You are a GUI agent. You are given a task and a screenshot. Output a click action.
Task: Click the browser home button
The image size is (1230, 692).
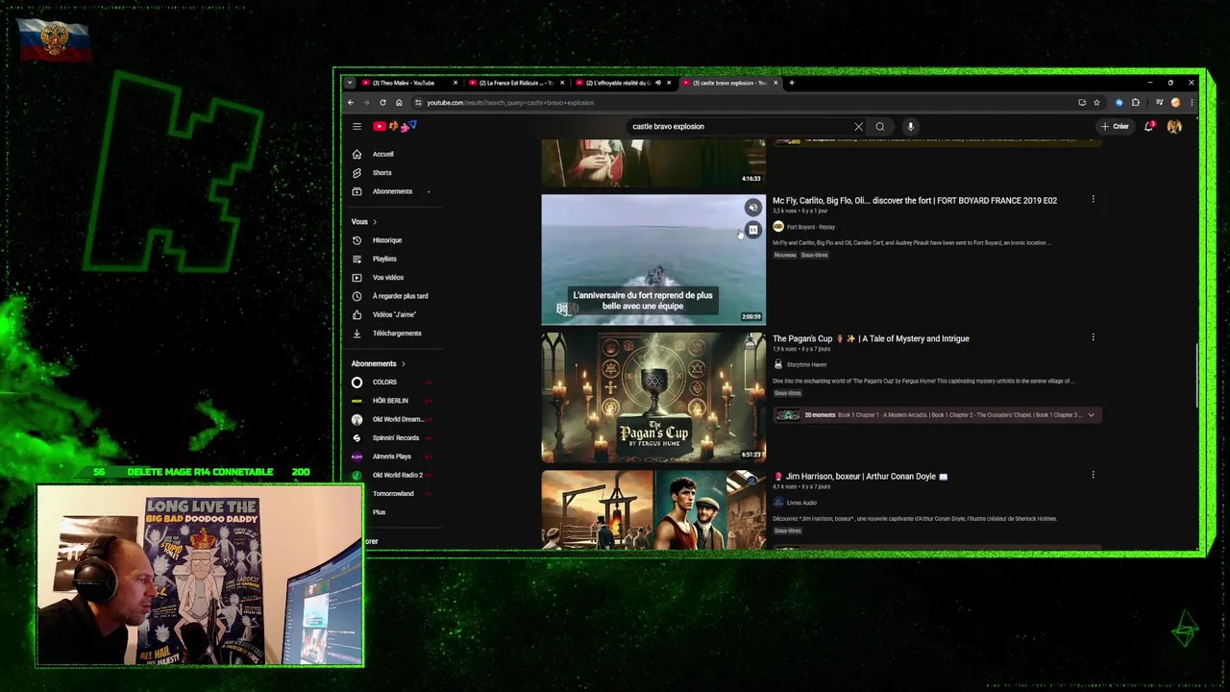pyautogui.click(x=399, y=103)
